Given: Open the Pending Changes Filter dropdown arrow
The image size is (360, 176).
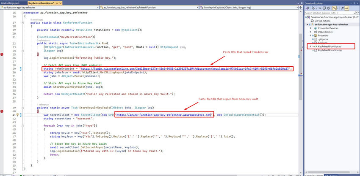Looking at the screenshot, I should [317, 8].
